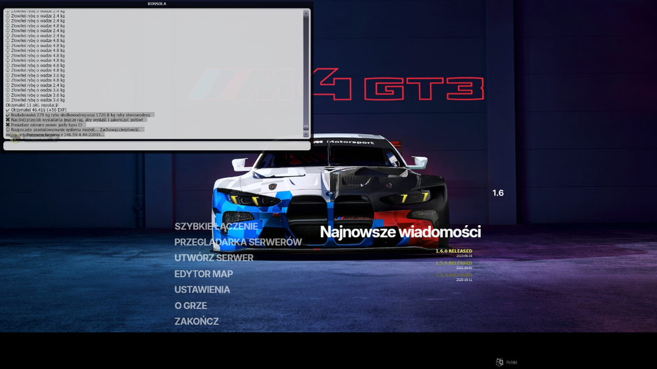Click ZAKOŃCZ to quit the game
Viewport: 657px width, 369px height.
pos(196,321)
